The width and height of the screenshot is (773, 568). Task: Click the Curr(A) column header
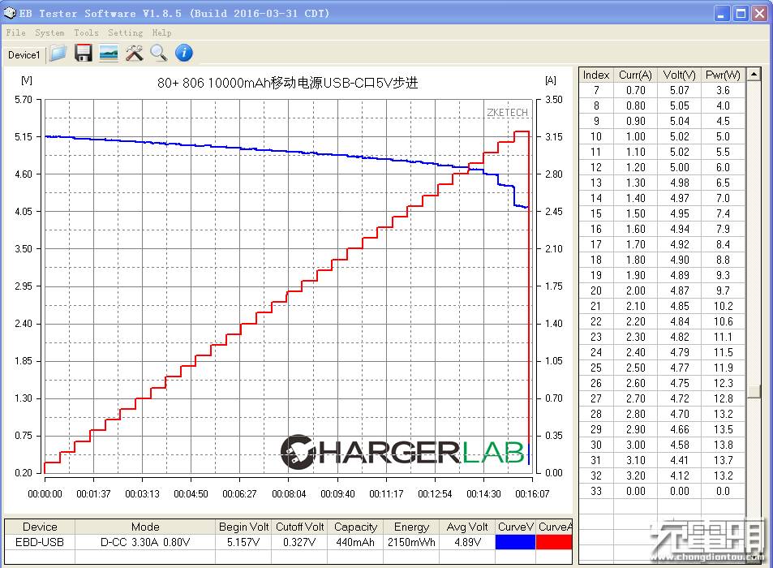[635, 75]
